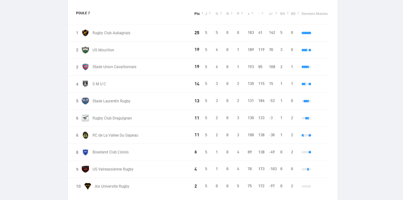Click the Boxeland Club L'islois crest
Screen dimensions: 403x200
click(x=85, y=152)
